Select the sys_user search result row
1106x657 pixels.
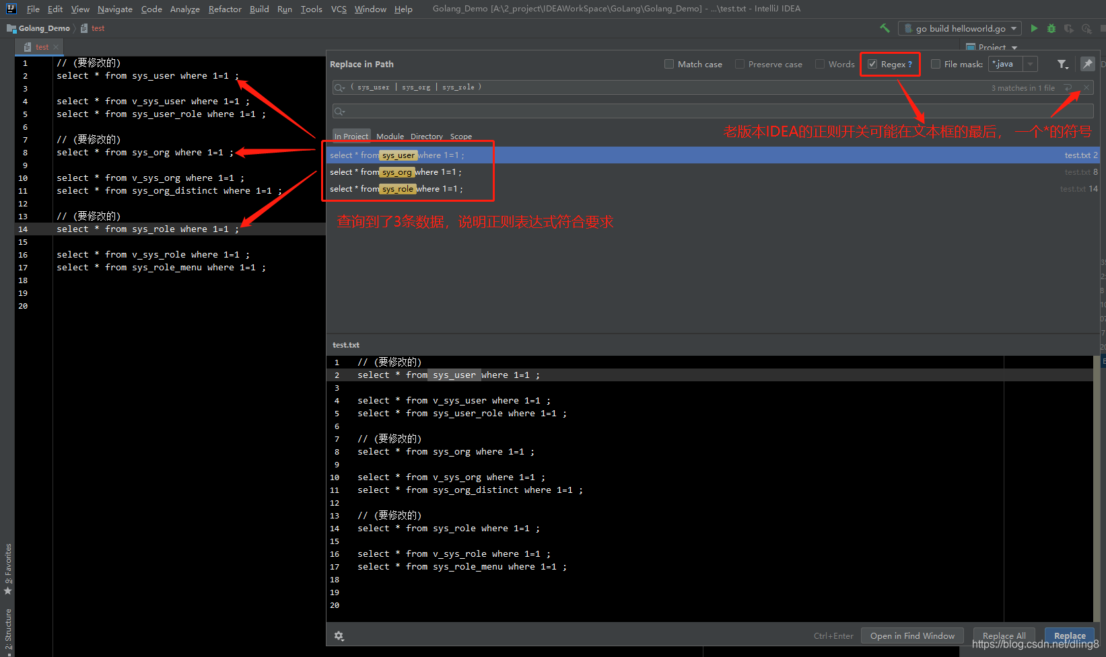pyautogui.click(x=713, y=155)
